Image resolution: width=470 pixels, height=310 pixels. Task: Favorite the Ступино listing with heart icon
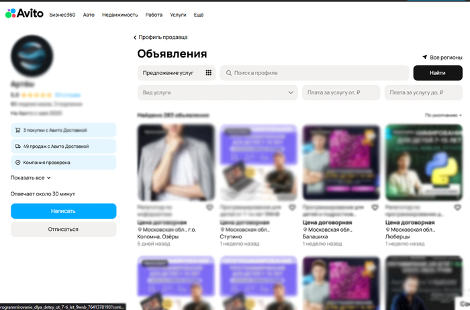[292, 208]
